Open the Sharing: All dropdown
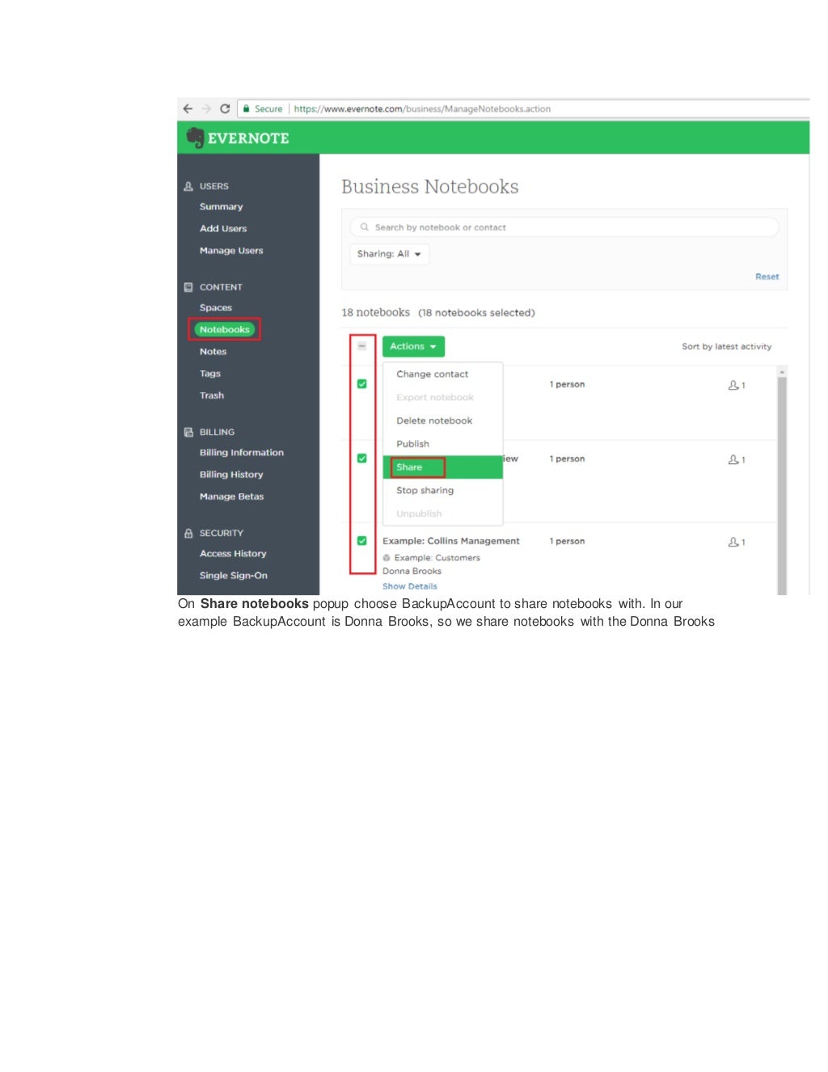The width and height of the screenshot is (828, 1072). click(389, 254)
